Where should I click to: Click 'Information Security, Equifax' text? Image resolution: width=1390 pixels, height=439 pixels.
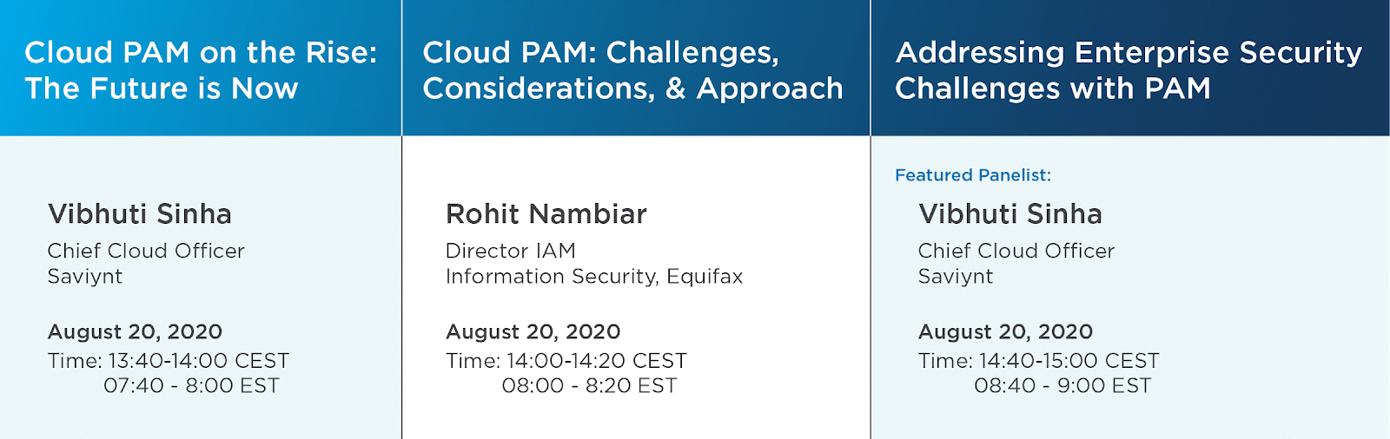coord(594,277)
